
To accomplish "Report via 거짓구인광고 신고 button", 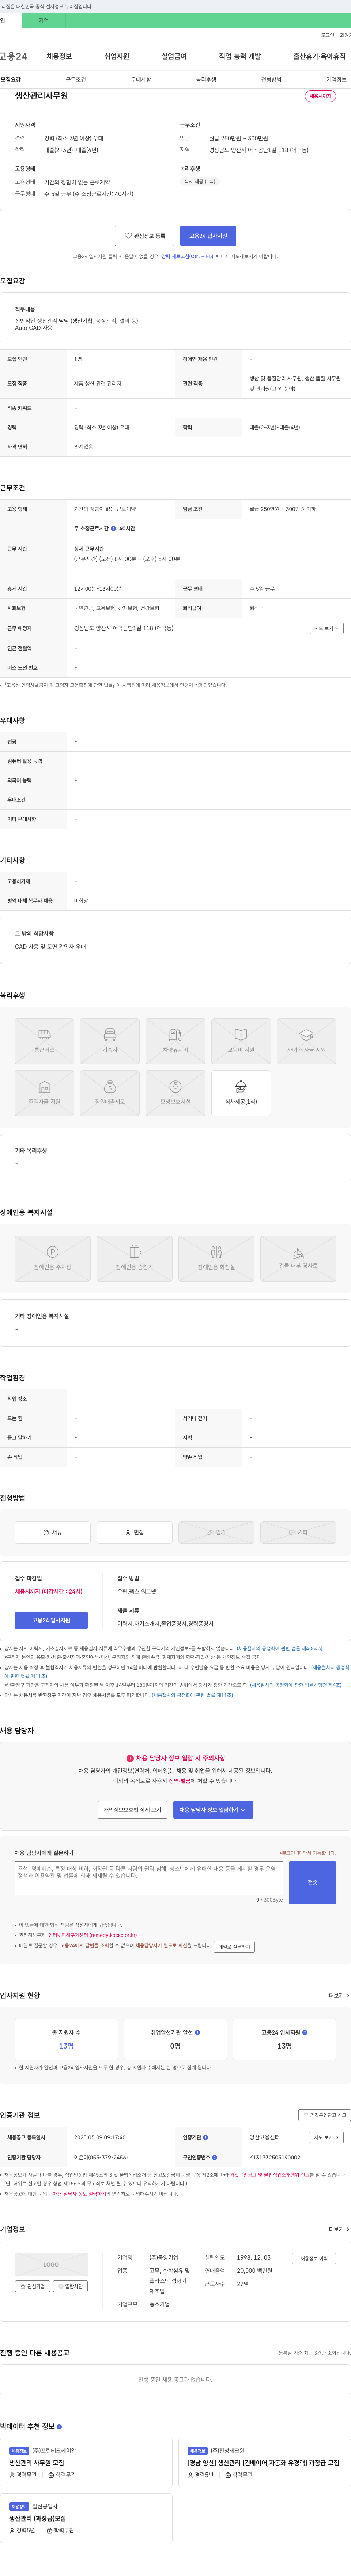I will pos(325,2115).
